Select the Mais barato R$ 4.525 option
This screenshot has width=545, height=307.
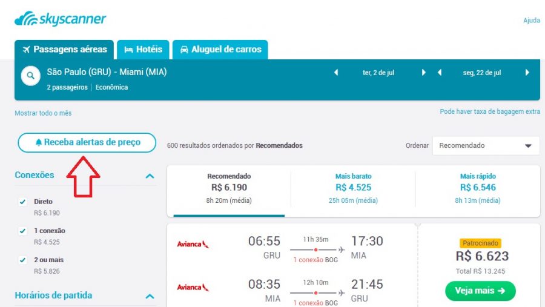[x=353, y=187]
